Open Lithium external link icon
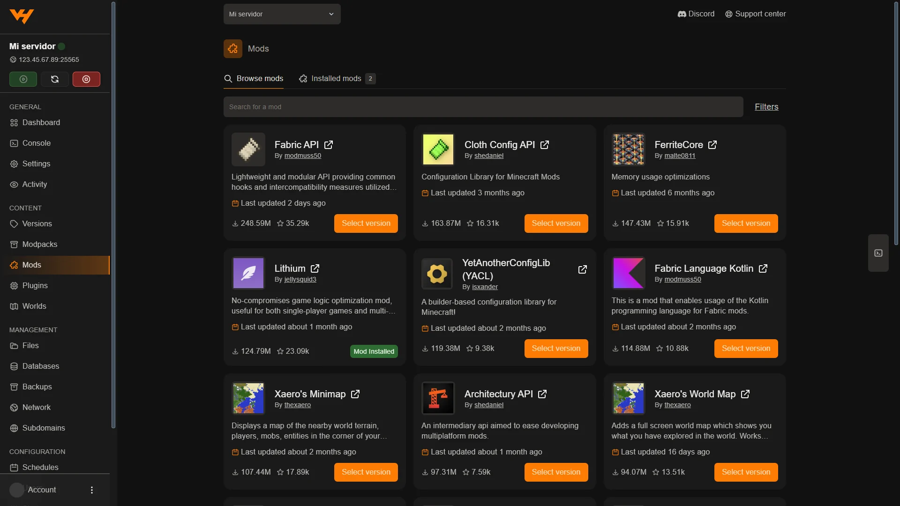The width and height of the screenshot is (900, 506). coord(315,268)
